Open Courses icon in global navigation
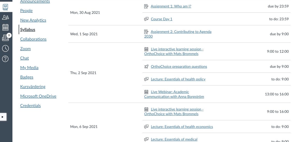The width and height of the screenshot is (303, 142). [5, 7]
